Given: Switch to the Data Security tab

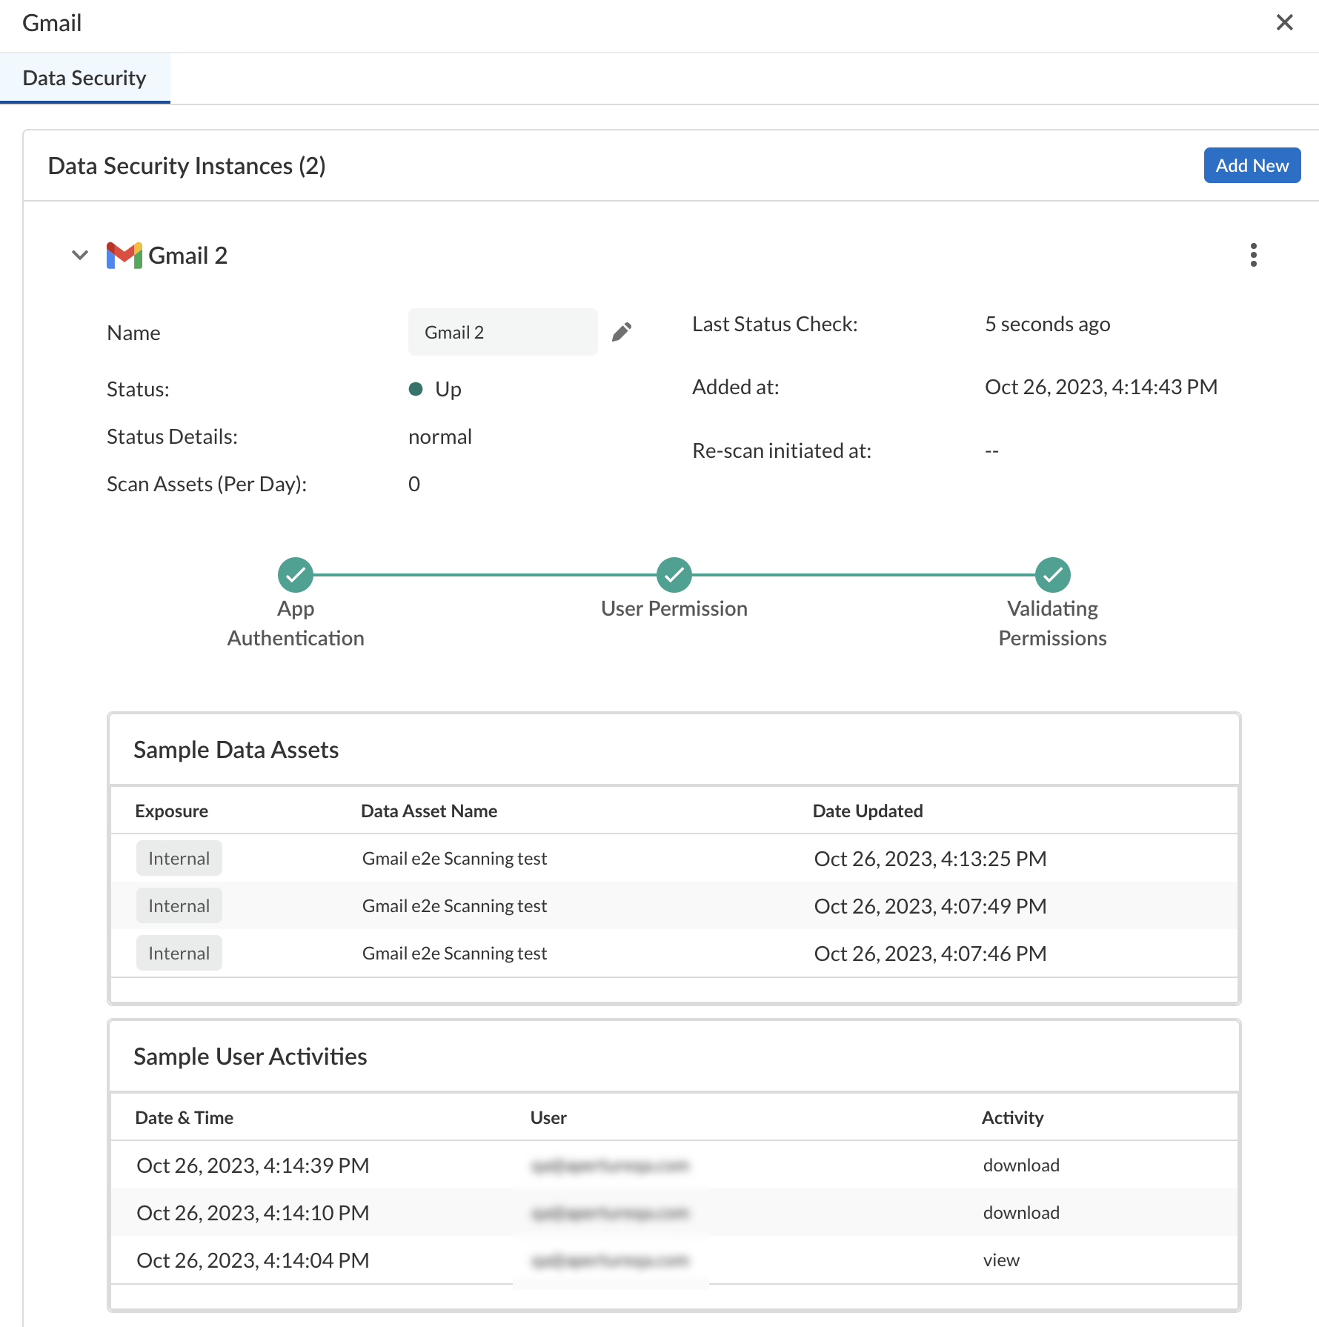Looking at the screenshot, I should pos(84,78).
